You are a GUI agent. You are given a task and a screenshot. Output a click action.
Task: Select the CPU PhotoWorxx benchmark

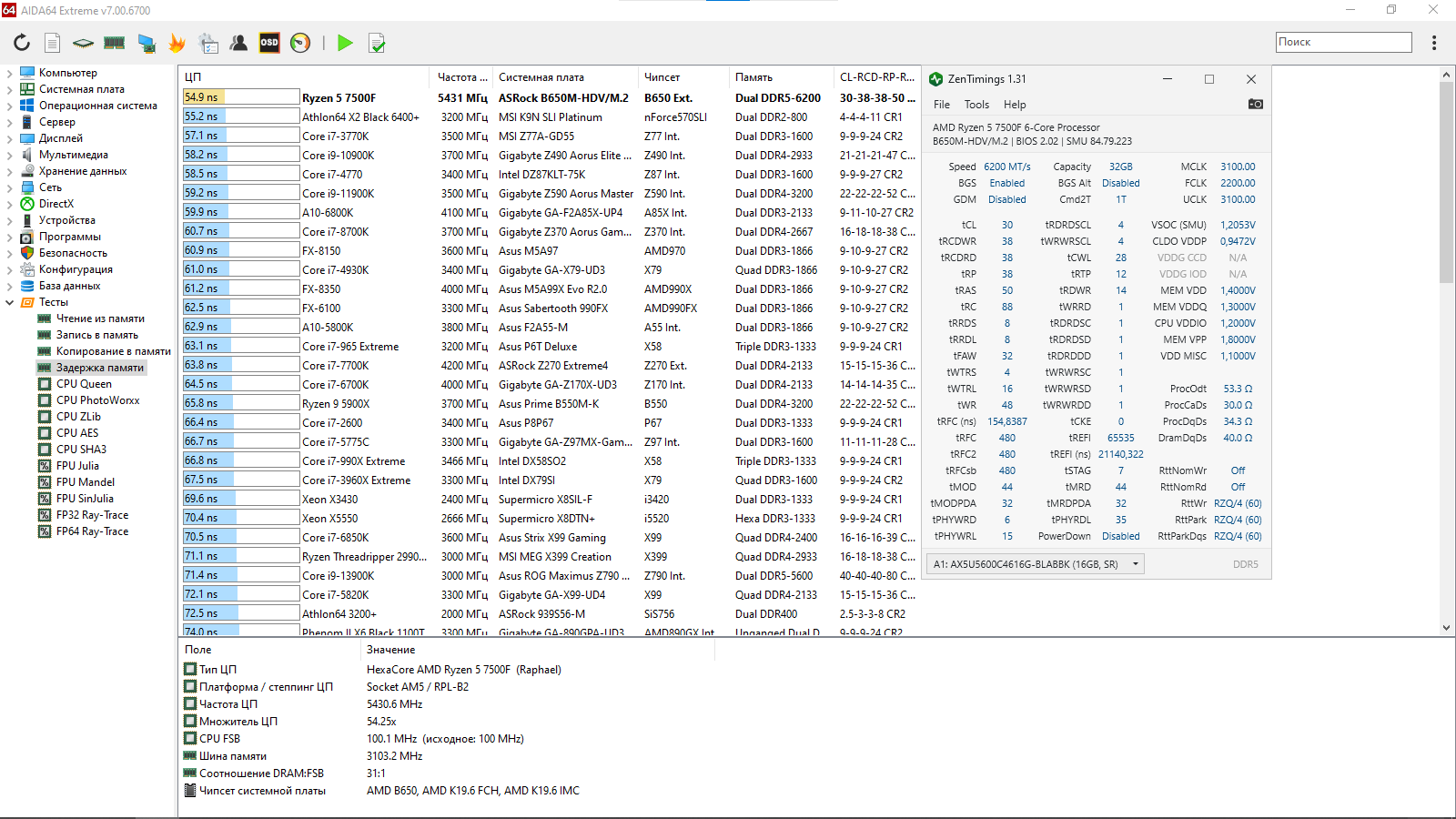click(98, 400)
